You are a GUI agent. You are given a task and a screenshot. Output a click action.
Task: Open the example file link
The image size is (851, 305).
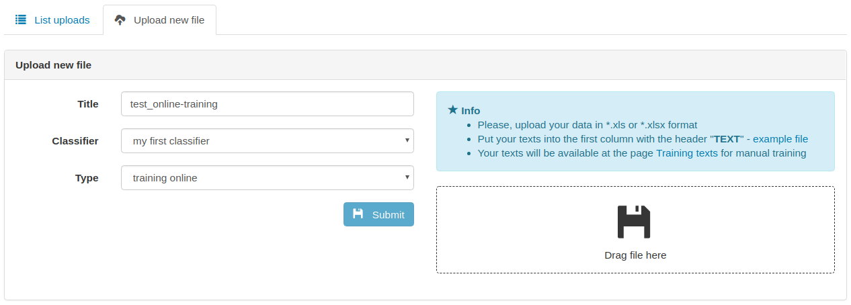pyautogui.click(x=780, y=139)
